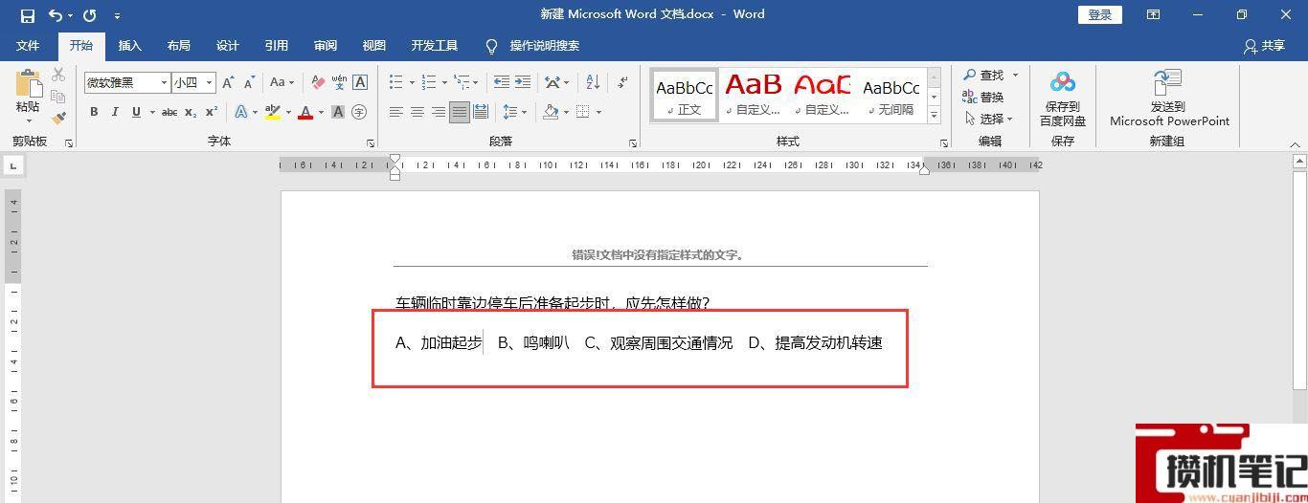Increase font size with grow font icon
The image size is (1308, 503).
coord(228,83)
